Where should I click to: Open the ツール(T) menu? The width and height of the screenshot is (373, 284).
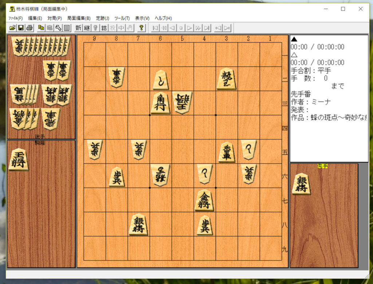(122, 18)
